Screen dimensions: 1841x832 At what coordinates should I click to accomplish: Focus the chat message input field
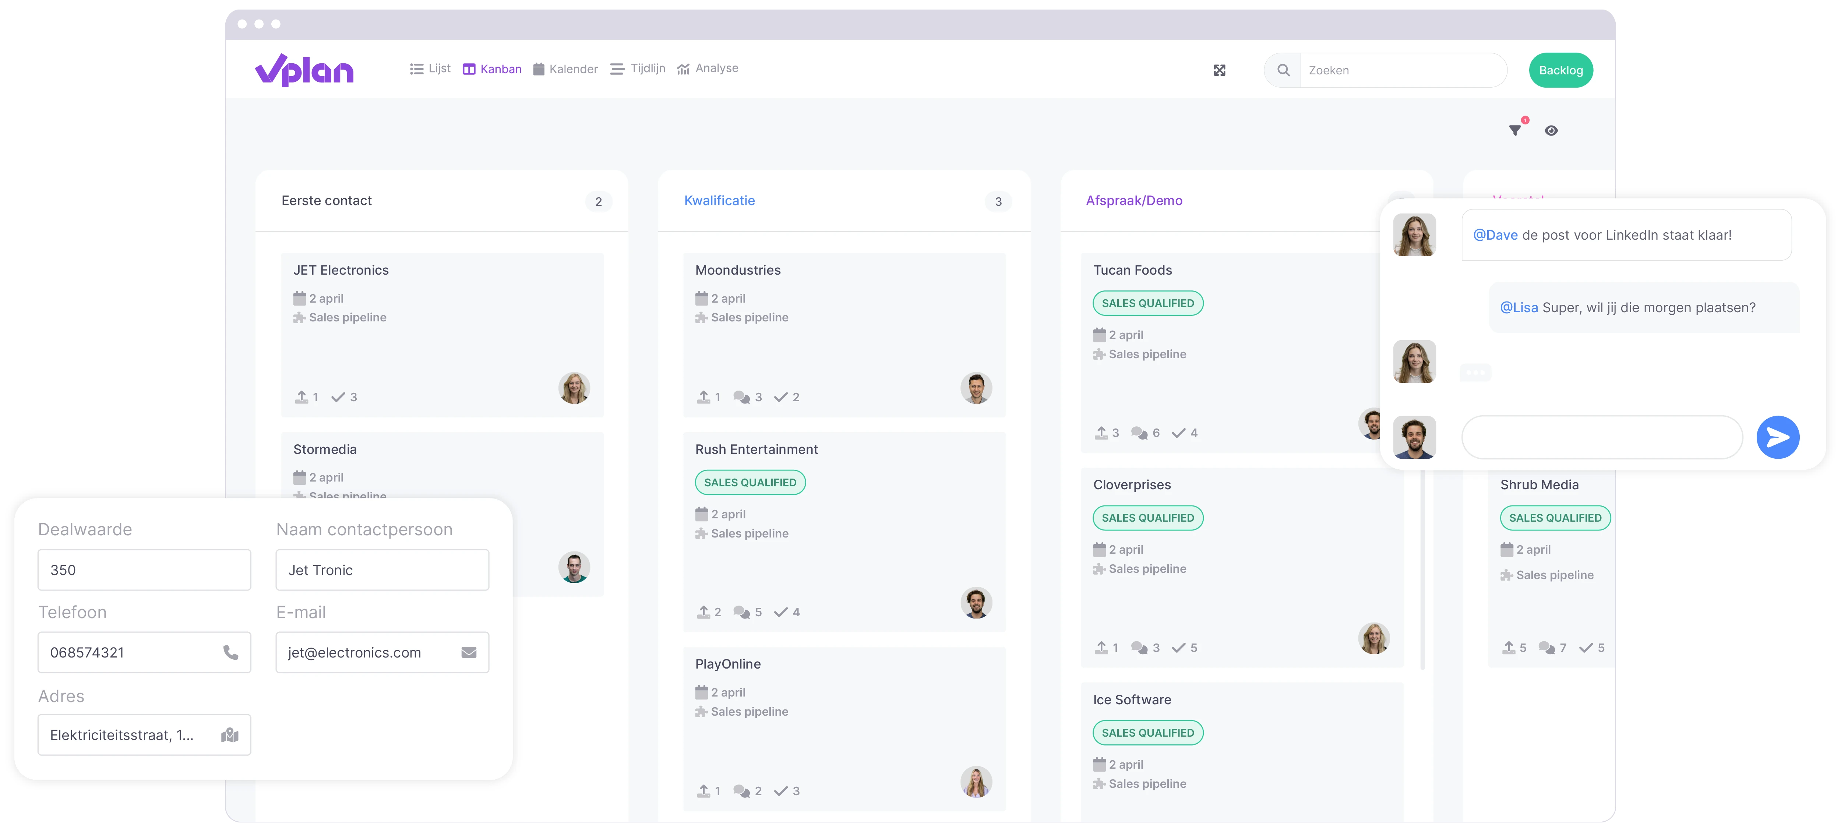click(x=1602, y=437)
